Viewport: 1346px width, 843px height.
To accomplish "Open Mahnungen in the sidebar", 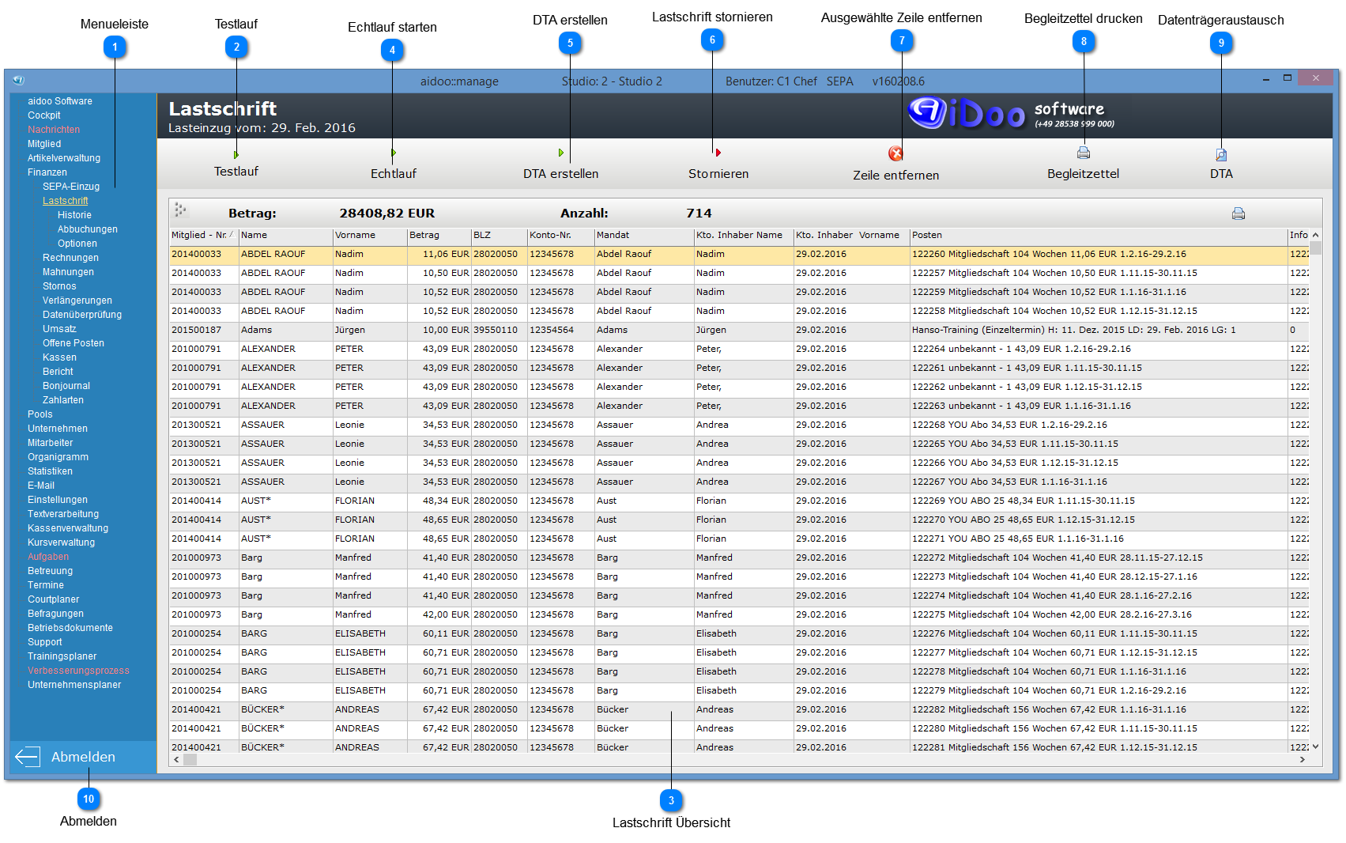I will 68,272.
